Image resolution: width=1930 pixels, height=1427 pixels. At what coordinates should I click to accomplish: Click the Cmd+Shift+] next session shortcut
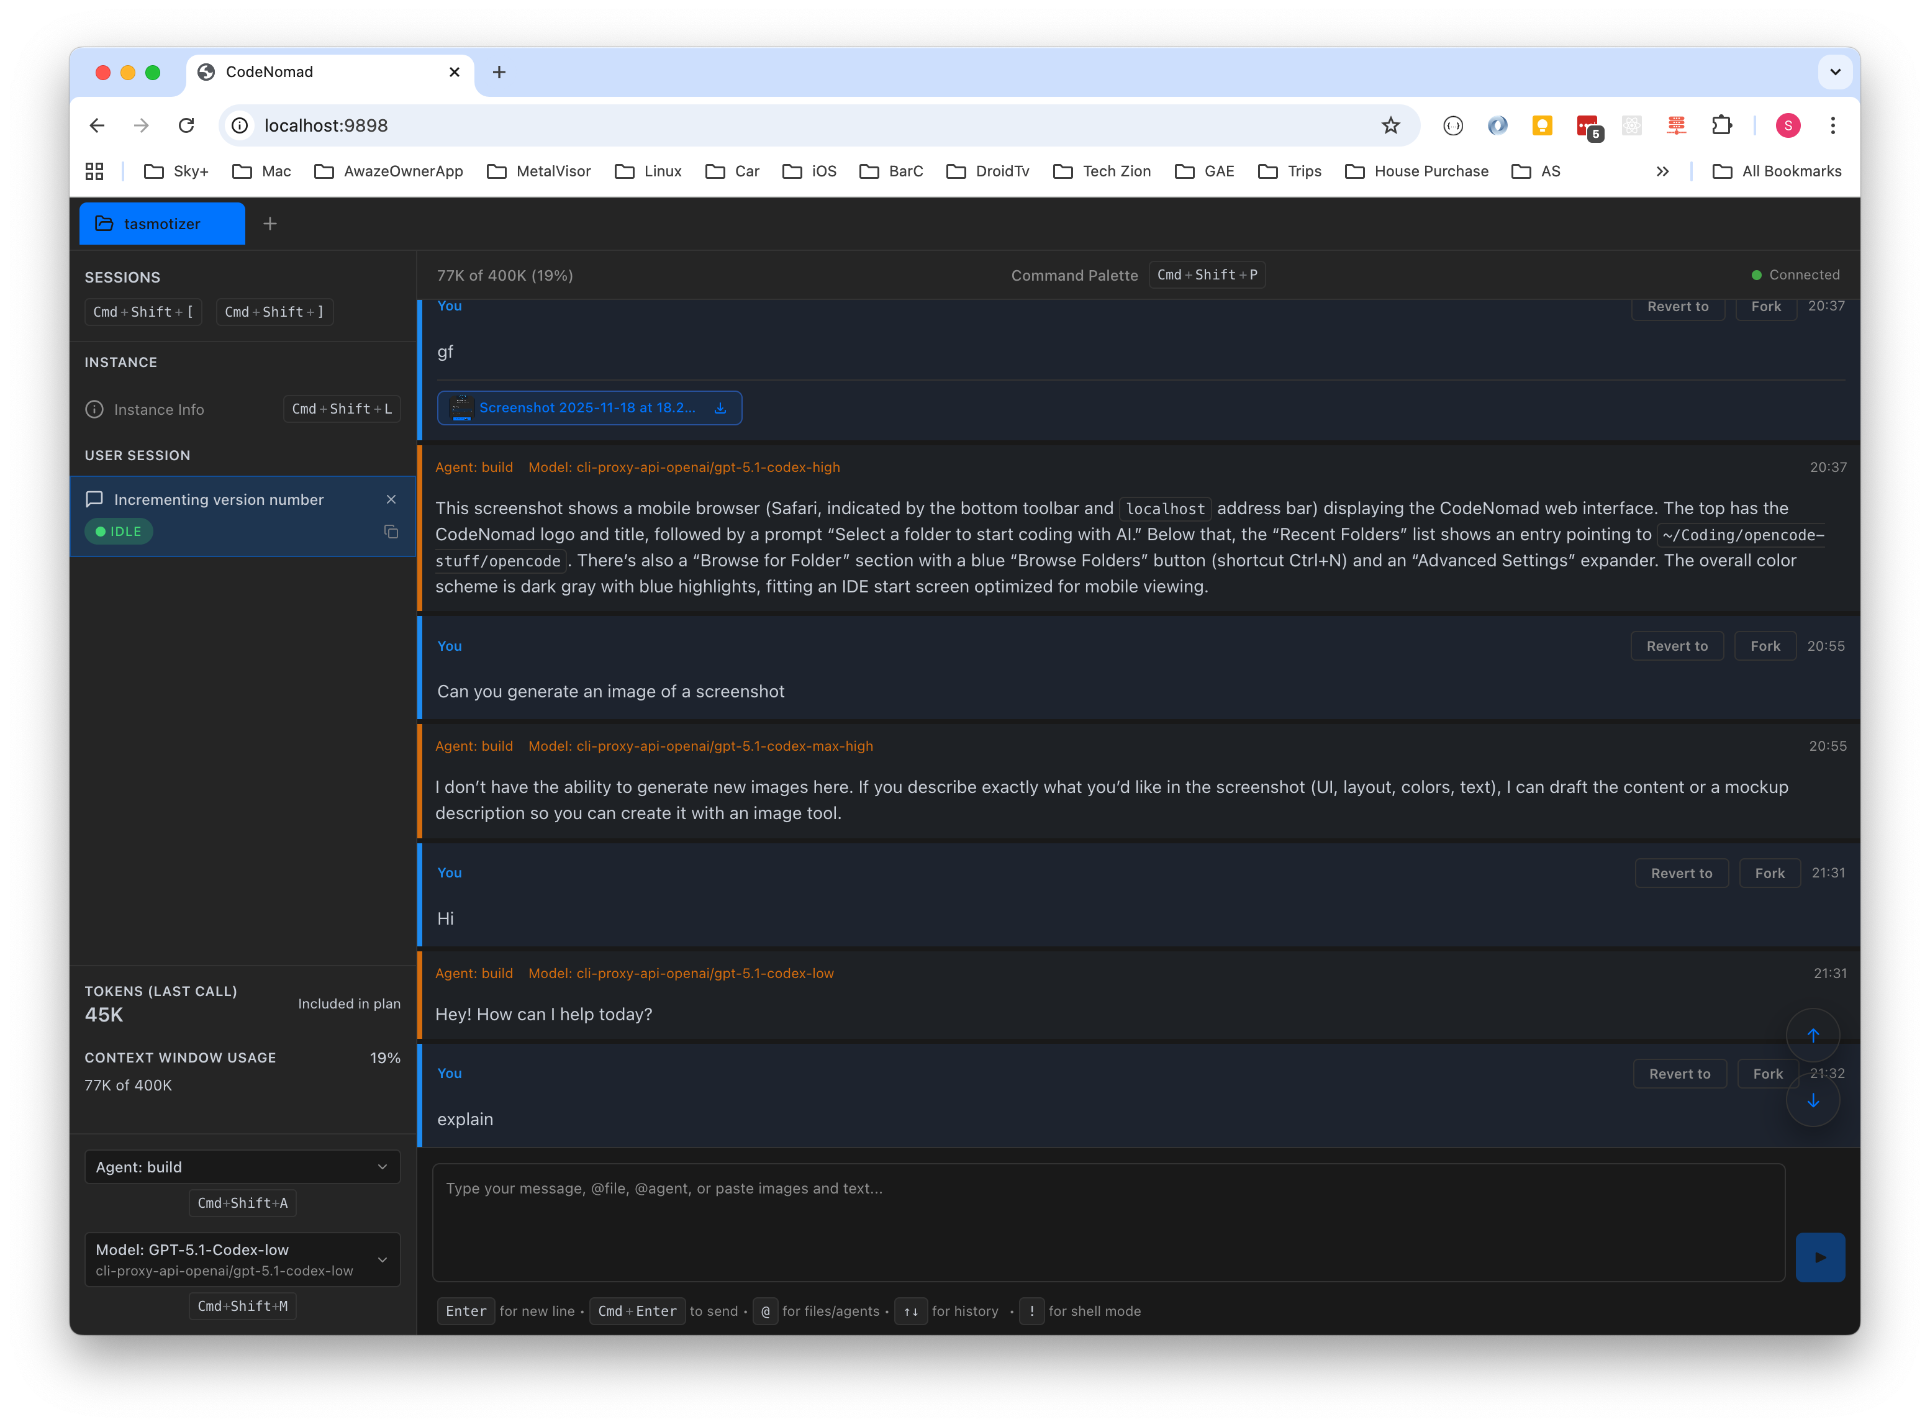click(274, 312)
